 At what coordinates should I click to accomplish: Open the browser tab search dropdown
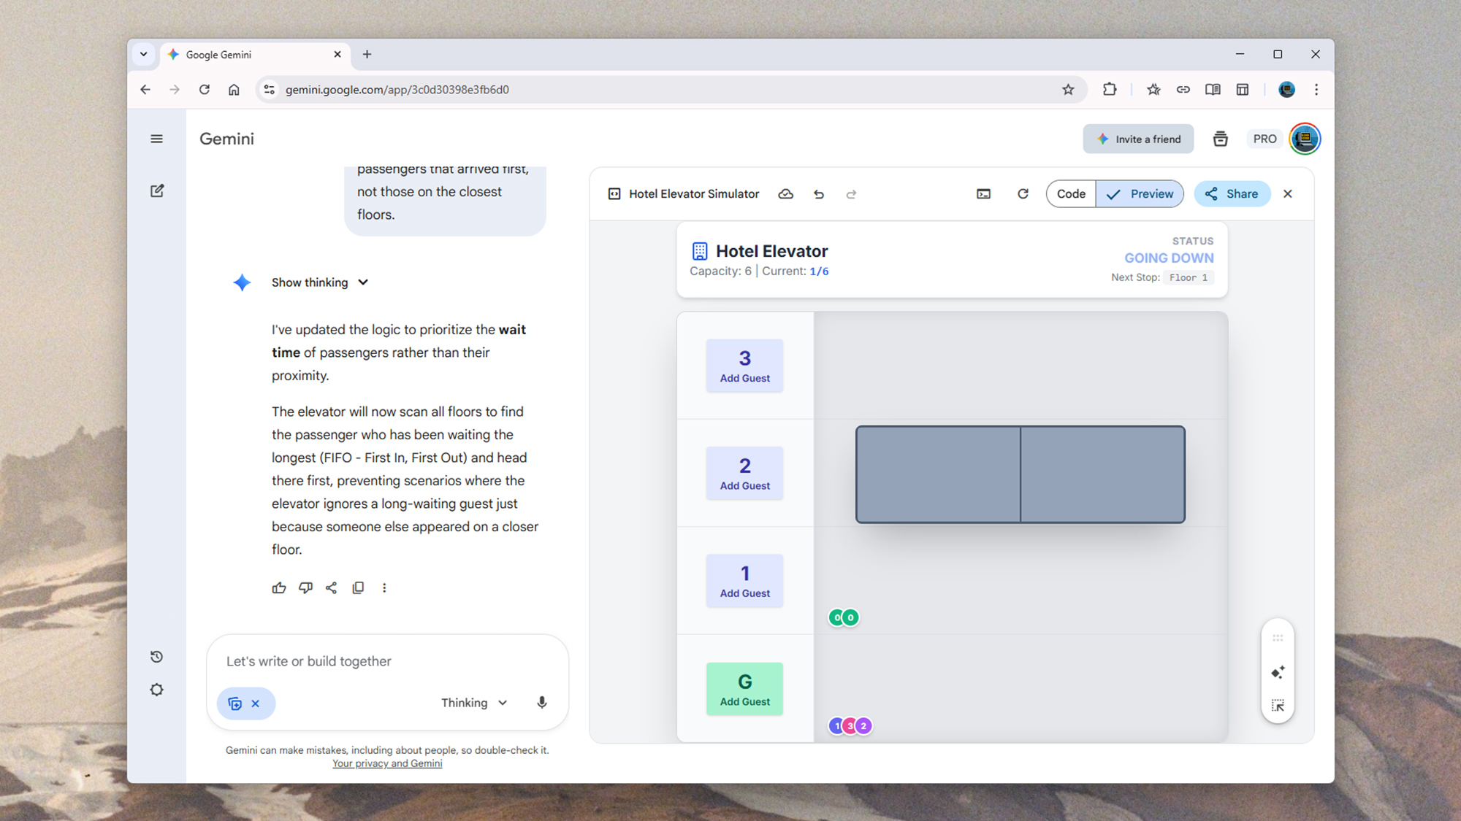143,54
